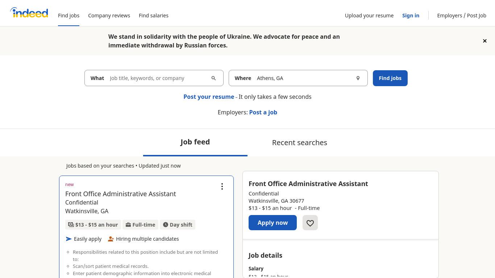Viewport: 495px width, 278px height.
Task: Dismiss the Ukraine solidarity banner
Action: point(484,41)
